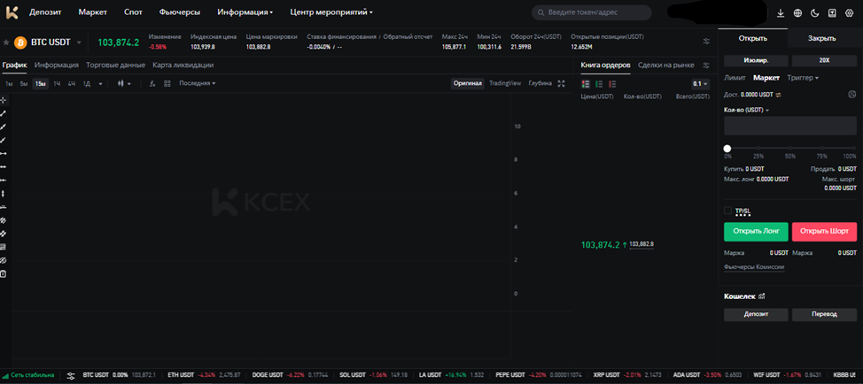Open the 0.1 order book precision dropdown
The image size is (863, 384).
coord(701,84)
